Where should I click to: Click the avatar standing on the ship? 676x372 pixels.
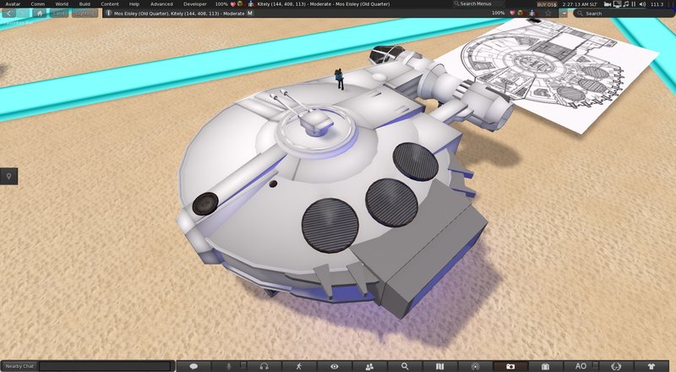click(x=340, y=79)
